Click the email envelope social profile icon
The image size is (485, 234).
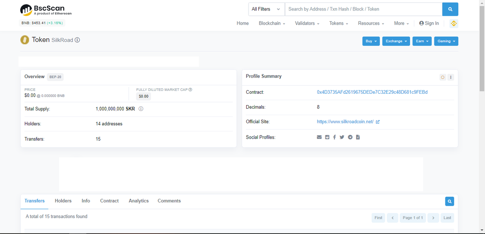pyautogui.click(x=319, y=137)
